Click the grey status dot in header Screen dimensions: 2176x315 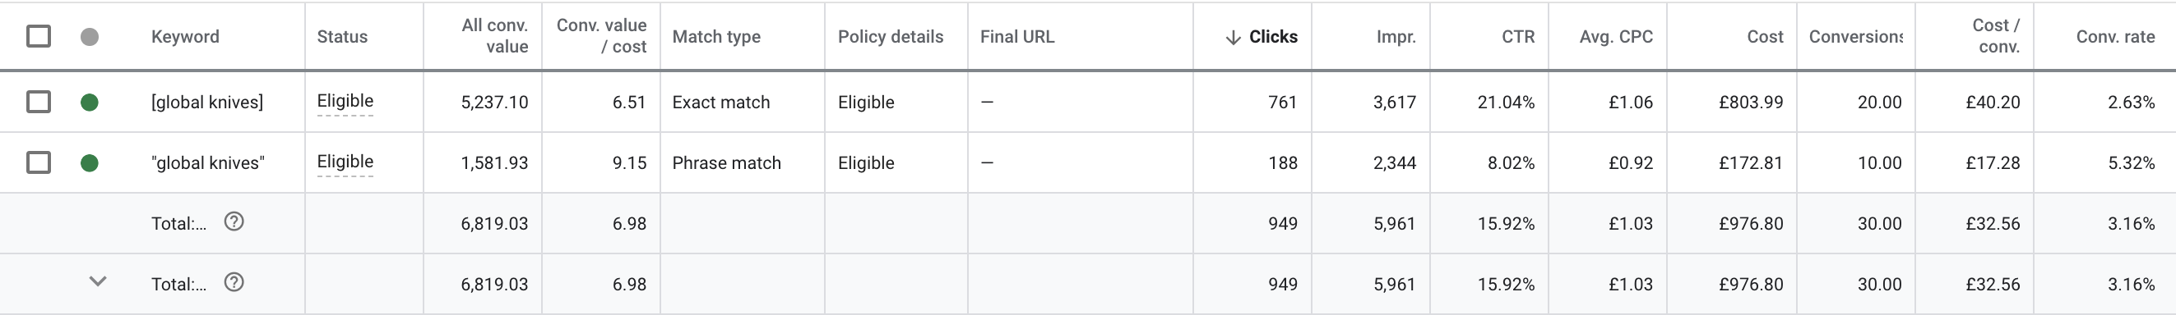90,36
